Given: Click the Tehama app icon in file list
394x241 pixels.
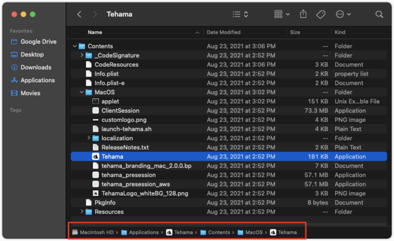Looking at the screenshot, I should pos(96,157).
